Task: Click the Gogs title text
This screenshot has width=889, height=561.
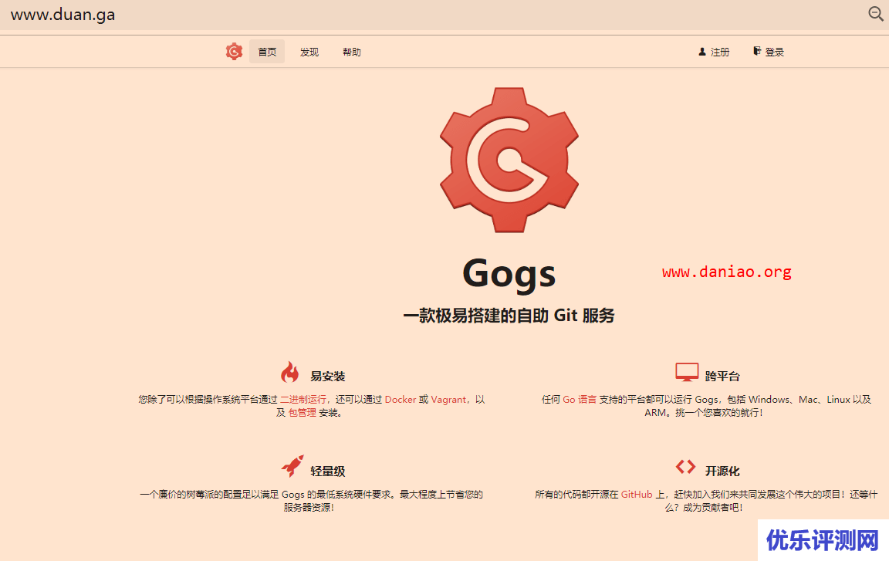Action: tap(509, 275)
